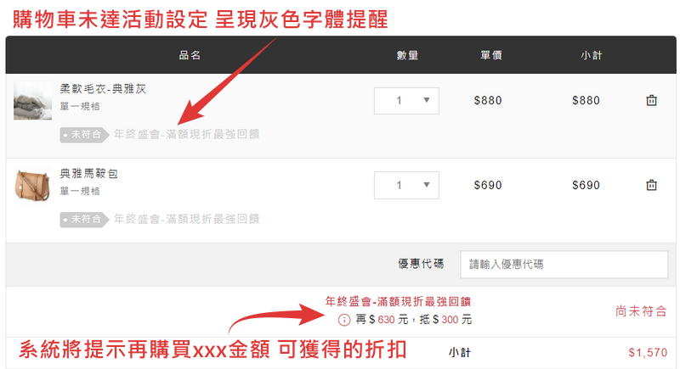Open quantity dropdown for 典雅馬鞍包
680x369 pixels.
coord(406,185)
